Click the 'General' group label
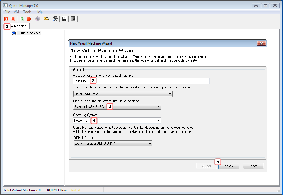 click(79, 70)
